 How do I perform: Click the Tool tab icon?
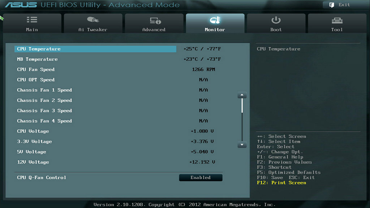(x=337, y=21)
